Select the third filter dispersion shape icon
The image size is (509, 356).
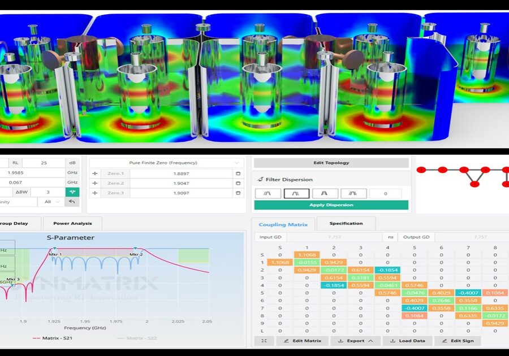[x=325, y=193]
